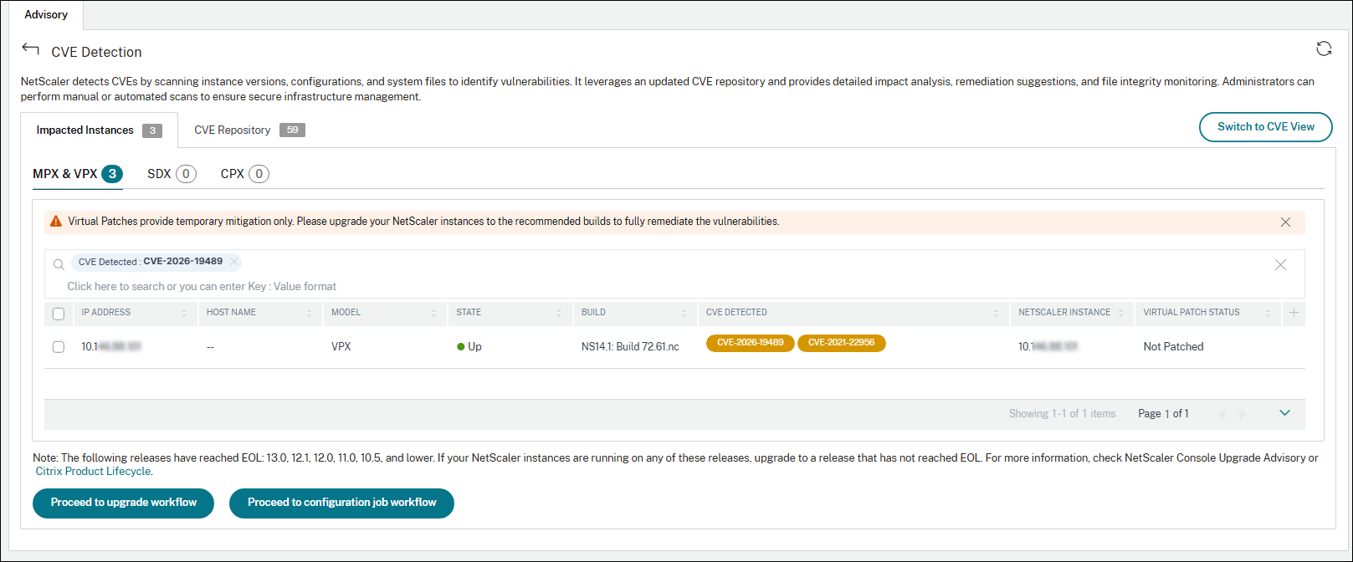Screen dimensions: 1353x562
Task: Click Proceed to configuration job workflow
Action: point(341,503)
